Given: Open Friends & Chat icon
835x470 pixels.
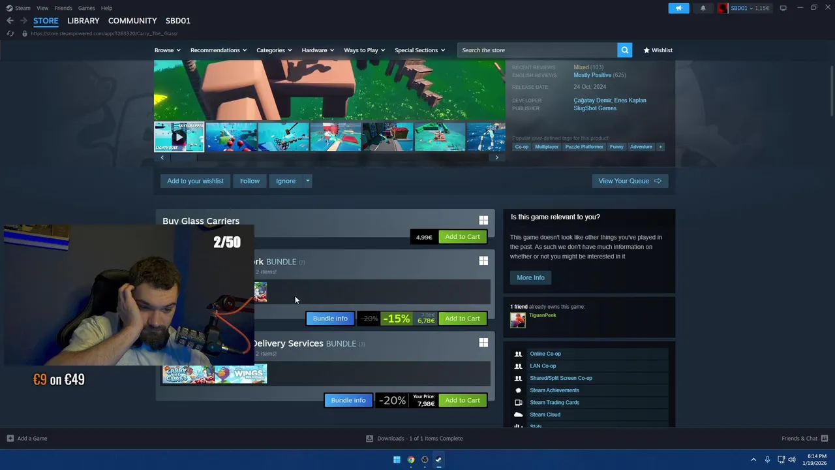Looking at the screenshot, I should [x=825, y=439].
